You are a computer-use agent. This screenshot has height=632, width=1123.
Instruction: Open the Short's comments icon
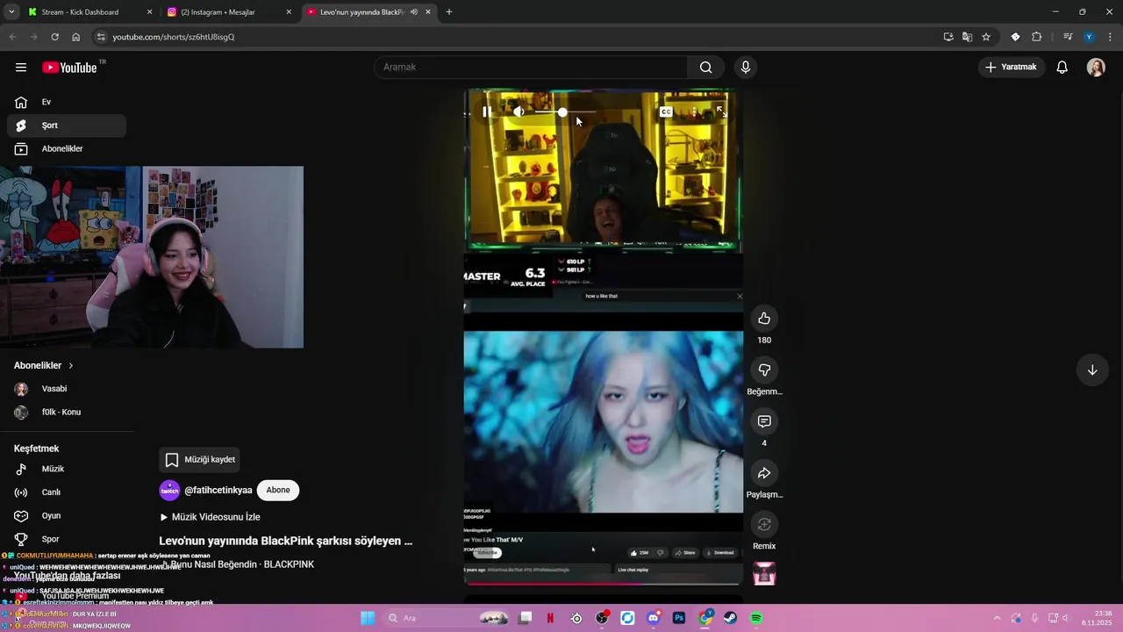pos(764,421)
